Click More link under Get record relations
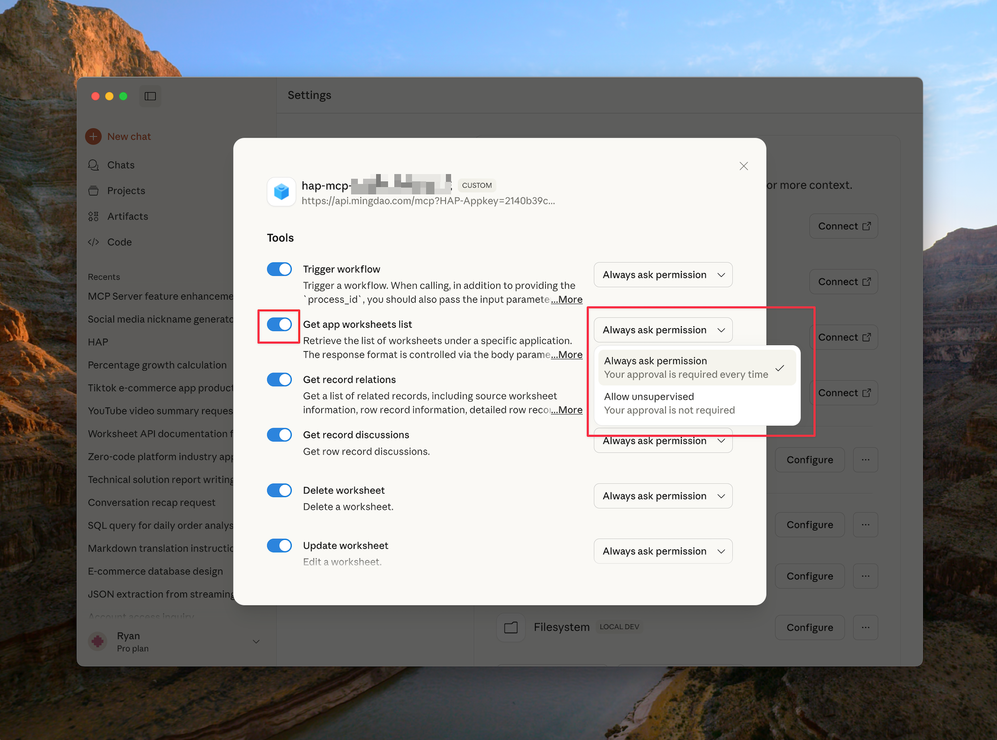The width and height of the screenshot is (997, 740). tap(567, 410)
